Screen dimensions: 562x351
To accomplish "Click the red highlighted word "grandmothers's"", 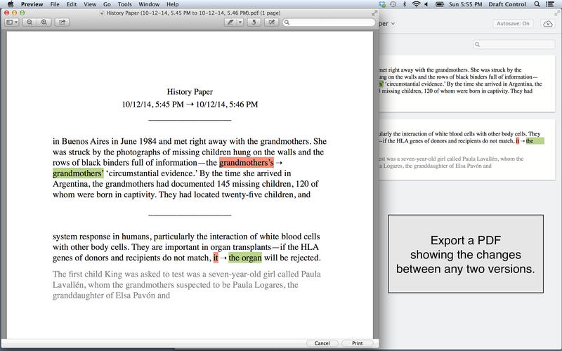I will (x=247, y=163).
